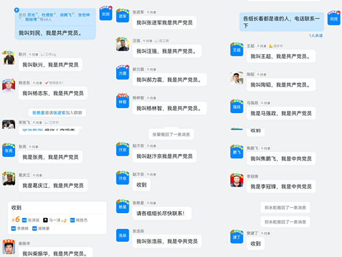The width and height of the screenshot is (342, 257).
Task: Select 耿兴's 工作ing status
Action: [49, 54]
